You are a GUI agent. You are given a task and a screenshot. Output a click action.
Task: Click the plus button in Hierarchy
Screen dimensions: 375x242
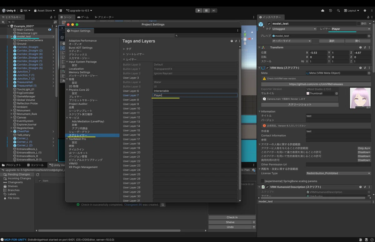point(3,22)
